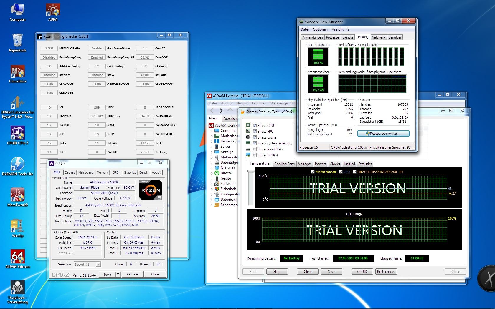Screen dimensions: 495x309
Task: Expand the DirectX tree node
Action: point(212,173)
